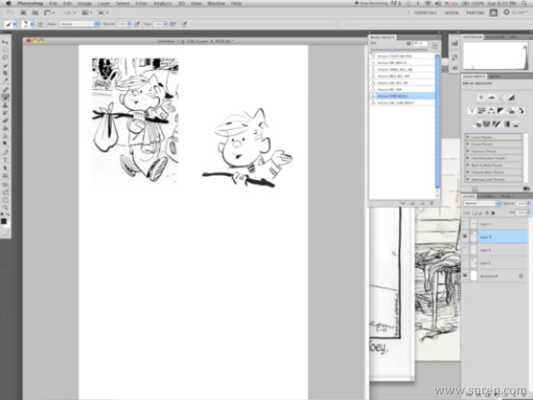Enable airbrush mode in options bar
The width and height of the screenshot is (533, 400).
173,24
